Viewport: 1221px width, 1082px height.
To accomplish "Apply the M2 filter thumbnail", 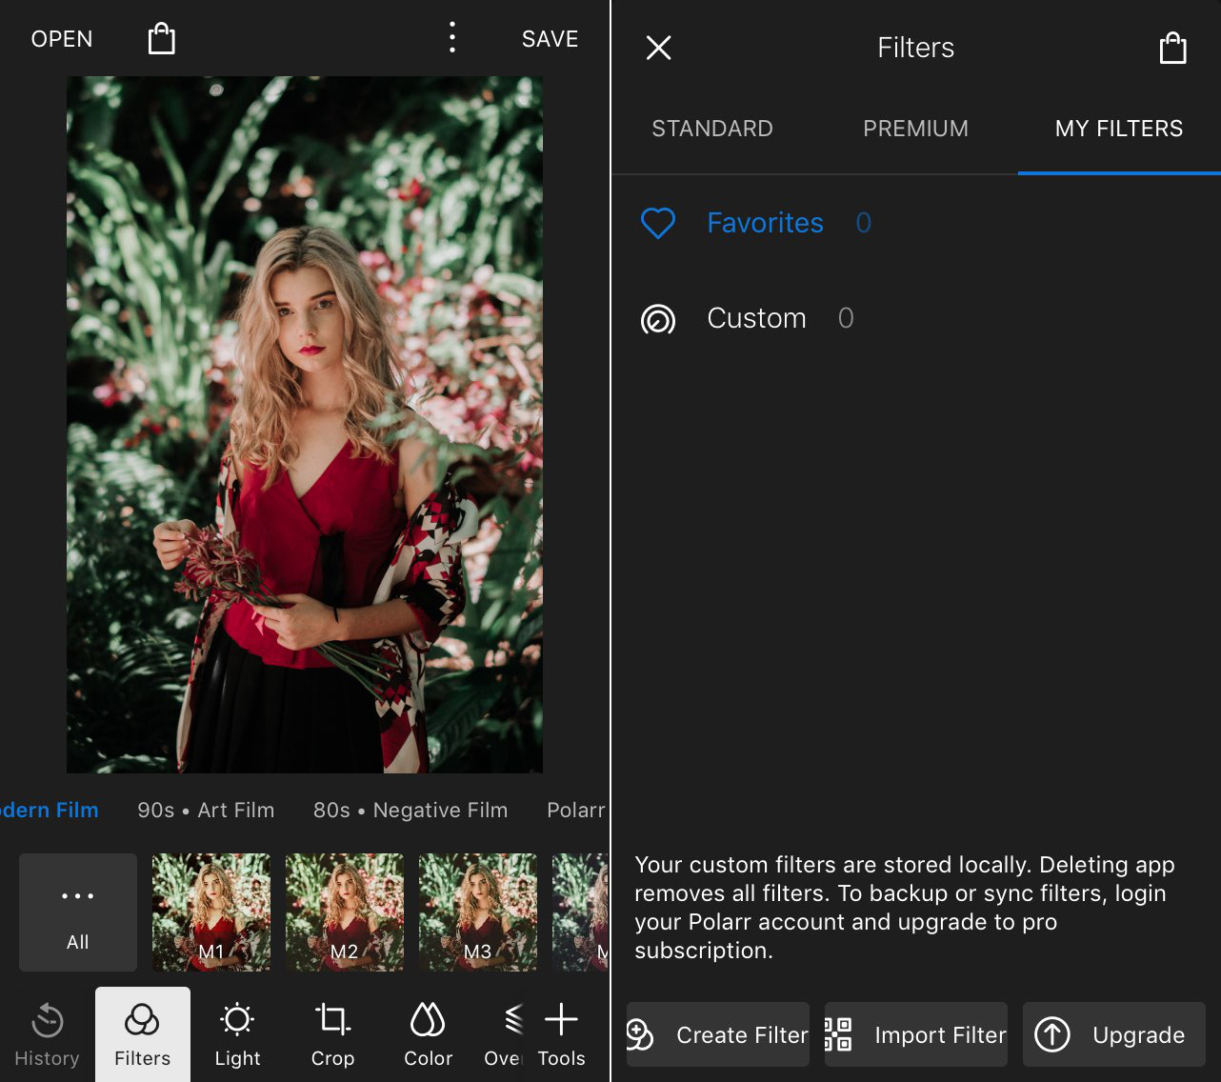I will pos(345,912).
